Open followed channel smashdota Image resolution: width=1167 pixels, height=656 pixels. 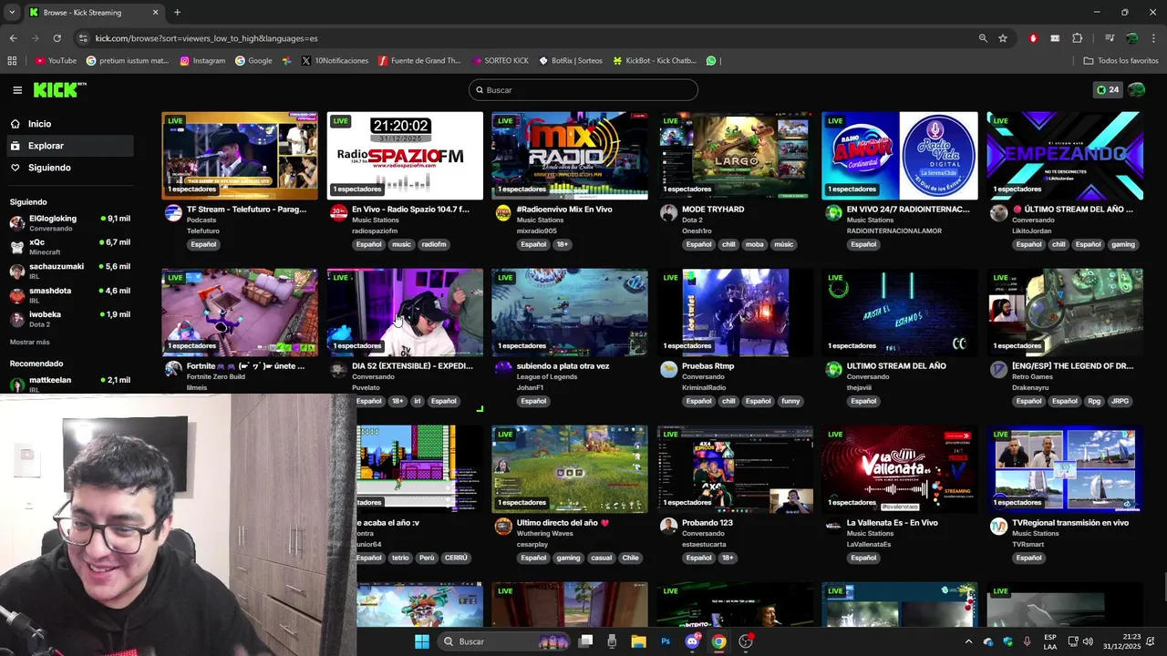tap(69, 294)
